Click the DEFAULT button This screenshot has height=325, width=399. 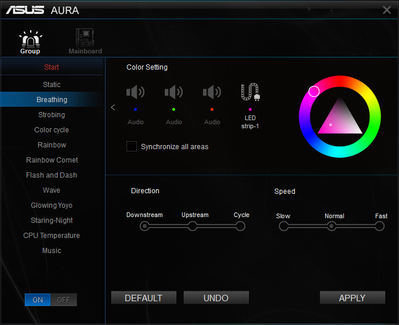pos(143,298)
